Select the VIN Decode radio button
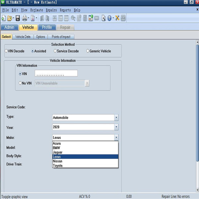Screen dimensions: 199x199 pyautogui.click(x=6, y=51)
